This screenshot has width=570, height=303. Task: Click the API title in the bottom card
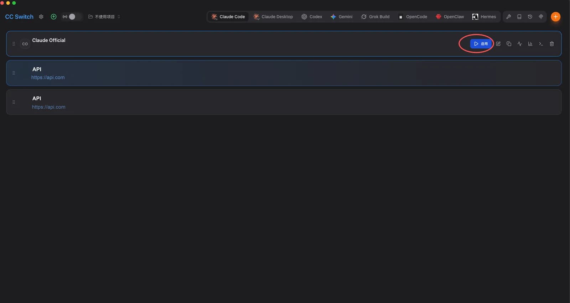click(37, 98)
